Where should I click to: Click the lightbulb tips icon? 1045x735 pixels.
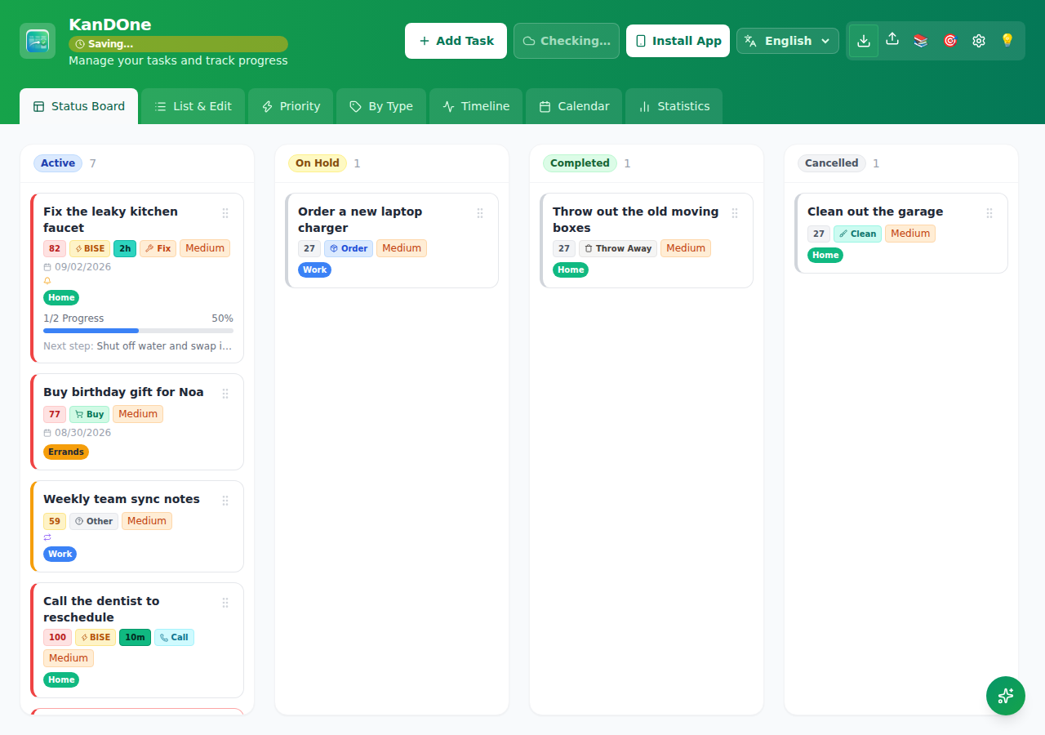tap(1007, 40)
